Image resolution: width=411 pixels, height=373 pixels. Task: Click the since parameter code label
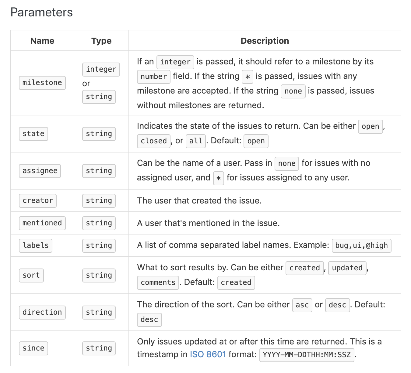click(33, 348)
